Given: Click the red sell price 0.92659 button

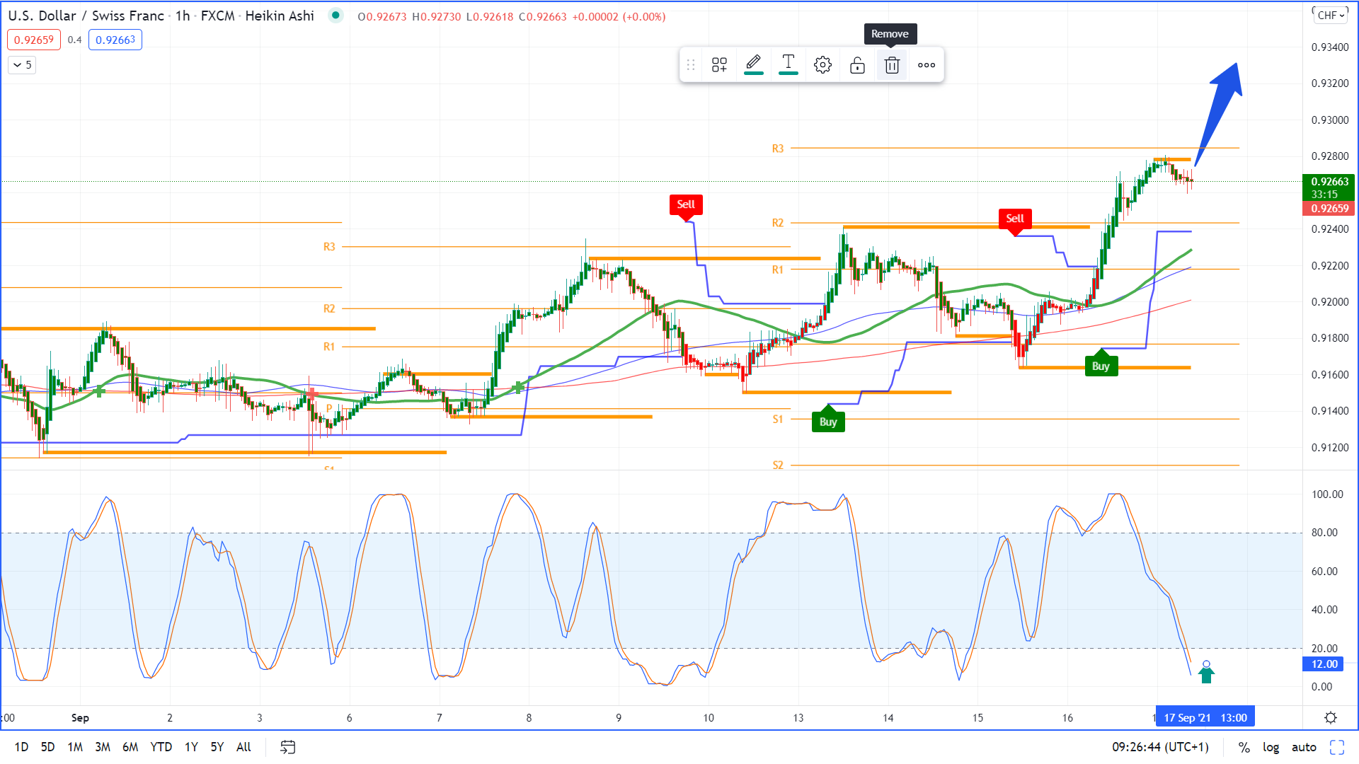Looking at the screenshot, I should pos(34,40).
